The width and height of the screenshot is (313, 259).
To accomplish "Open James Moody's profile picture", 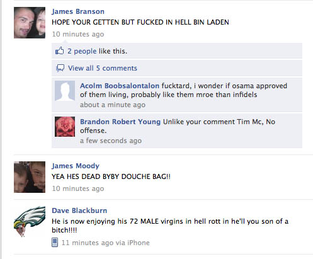I will (30, 177).
